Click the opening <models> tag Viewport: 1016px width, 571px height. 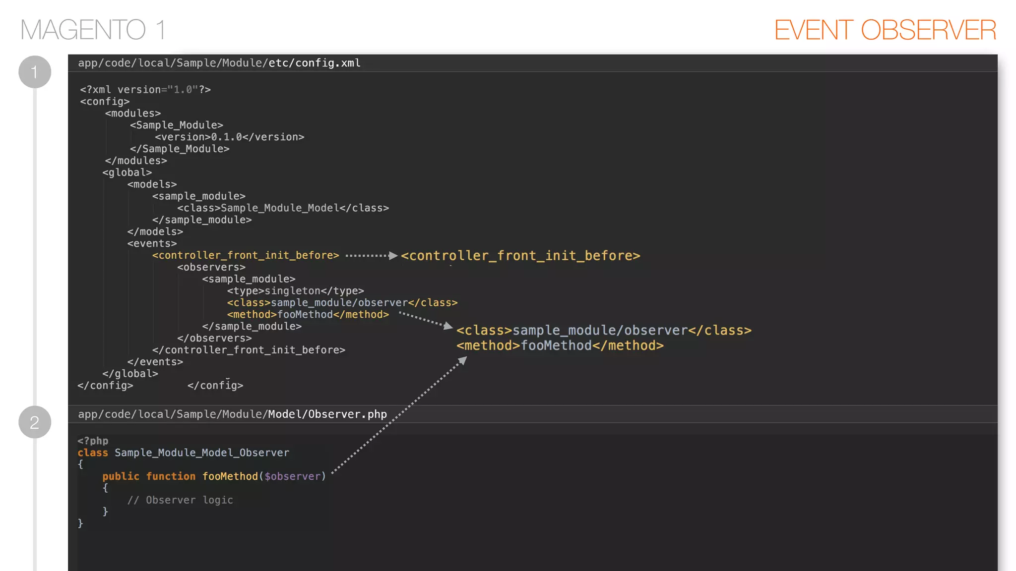point(152,184)
